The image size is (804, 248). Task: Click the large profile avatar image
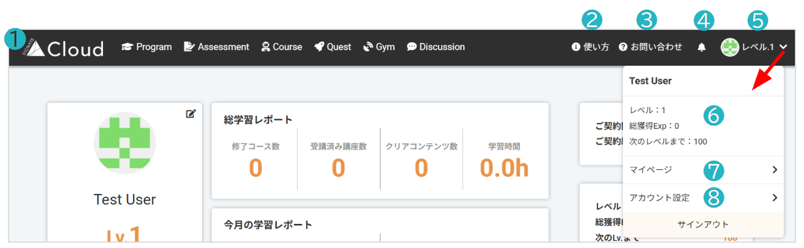[124, 143]
